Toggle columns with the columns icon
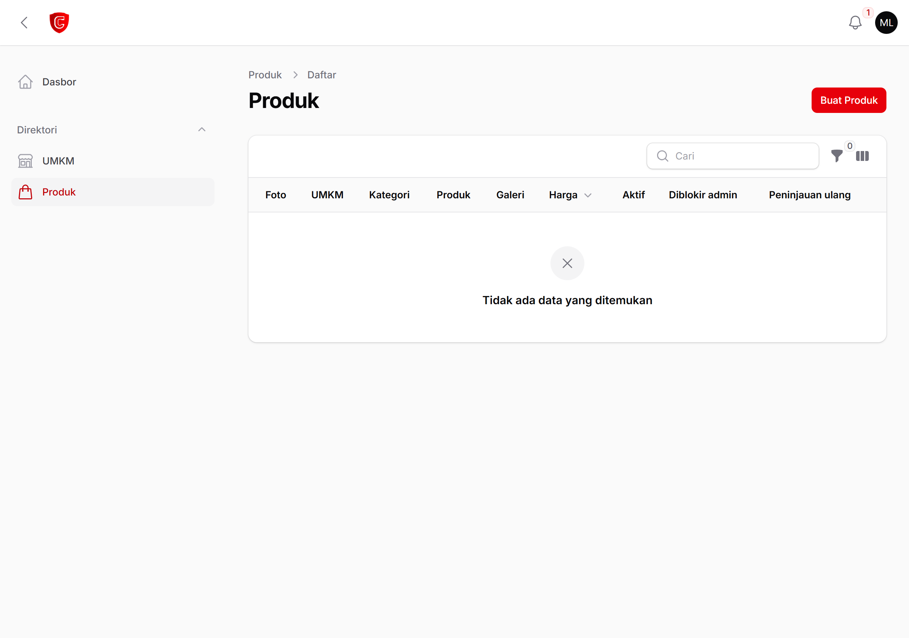909x638 pixels. pyautogui.click(x=862, y=156)
